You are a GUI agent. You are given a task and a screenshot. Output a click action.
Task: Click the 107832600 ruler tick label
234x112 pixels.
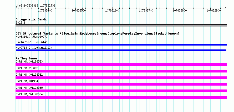click(112, 10)
